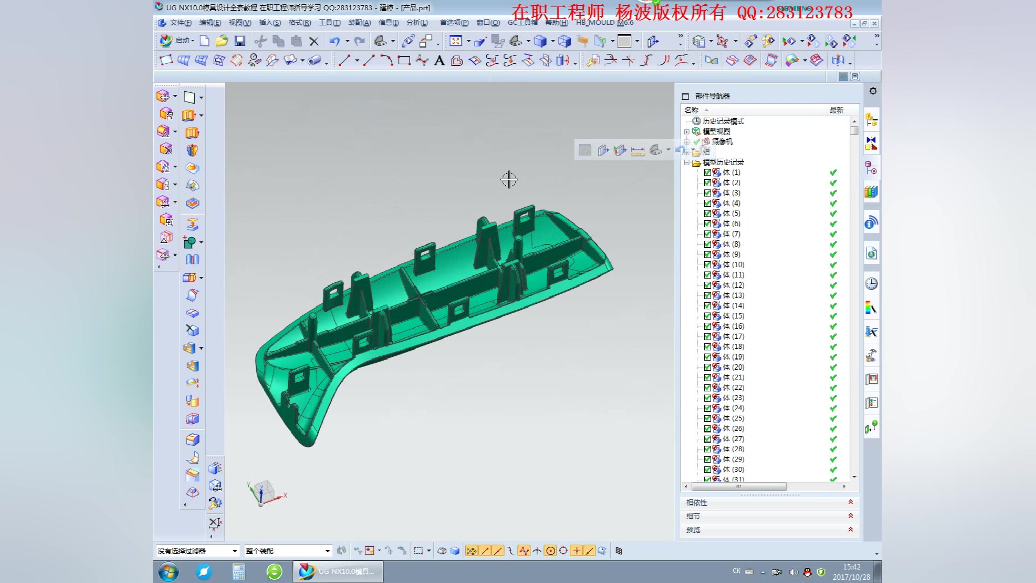The width and height of the screenshot is (1036, 583).
Task: Open the 文件(F) menu
Action: [x=180, y=23]
